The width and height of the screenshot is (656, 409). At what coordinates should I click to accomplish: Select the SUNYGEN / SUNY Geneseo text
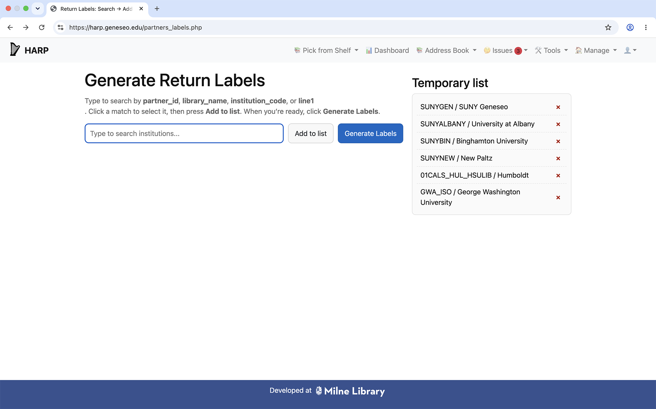tap(464, 107)
